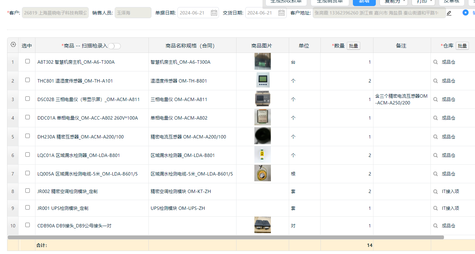Check the checkbox for row 6 LQC01A
The width and height of the screenshot is (475, 254).
point(27,155)
